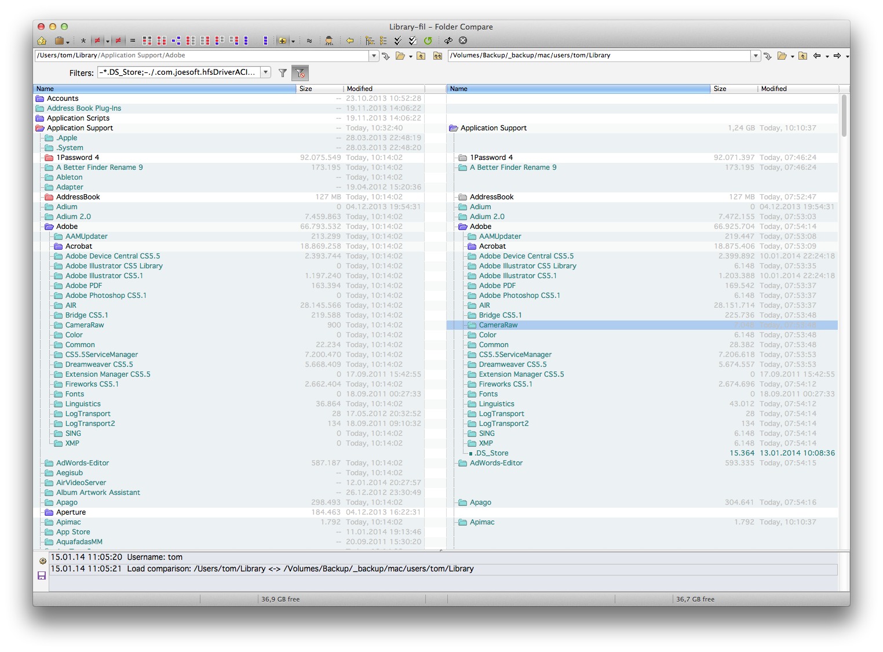Image resolution: width=883 pixels, height=652 pixels.
Task: Save the log using the floppy icon
Action: pos(42,575)
